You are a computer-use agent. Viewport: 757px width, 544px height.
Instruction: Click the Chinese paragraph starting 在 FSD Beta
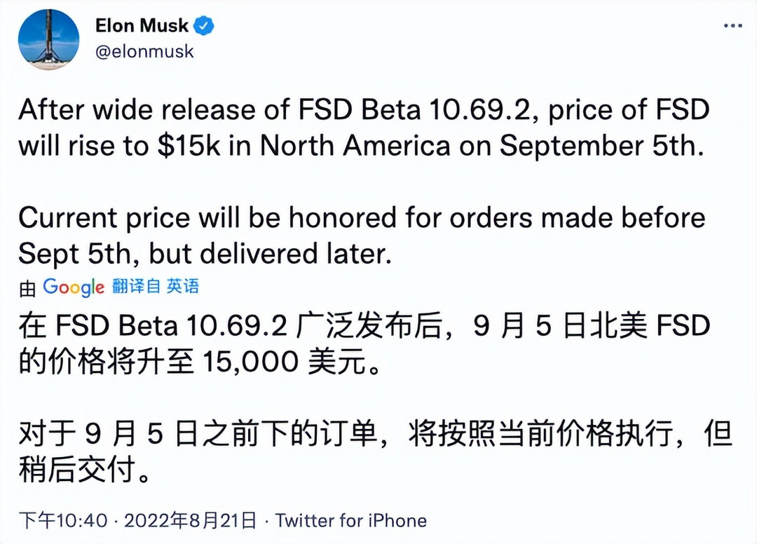(x=364, y=344)
